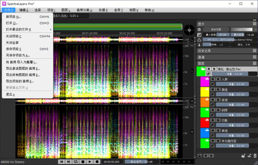Viewport: 258px width, 165px height.
Task: Open the 音频分离 menu
Action: 84,10
